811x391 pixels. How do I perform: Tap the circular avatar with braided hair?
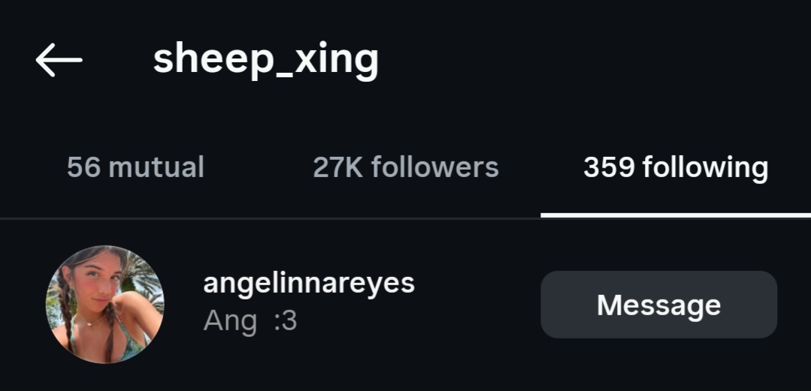[105, 304]
